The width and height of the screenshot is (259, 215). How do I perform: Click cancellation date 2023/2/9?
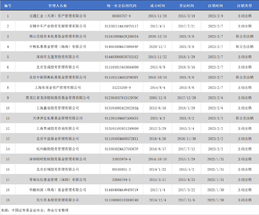coord(215,16)
